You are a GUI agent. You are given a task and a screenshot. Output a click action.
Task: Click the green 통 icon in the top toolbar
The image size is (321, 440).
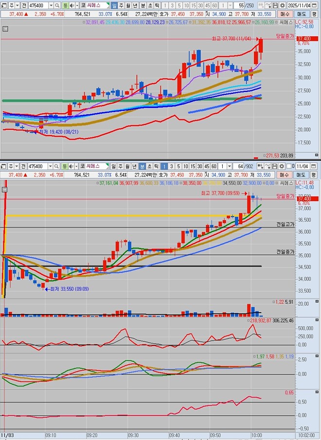(x=65, y=5)
